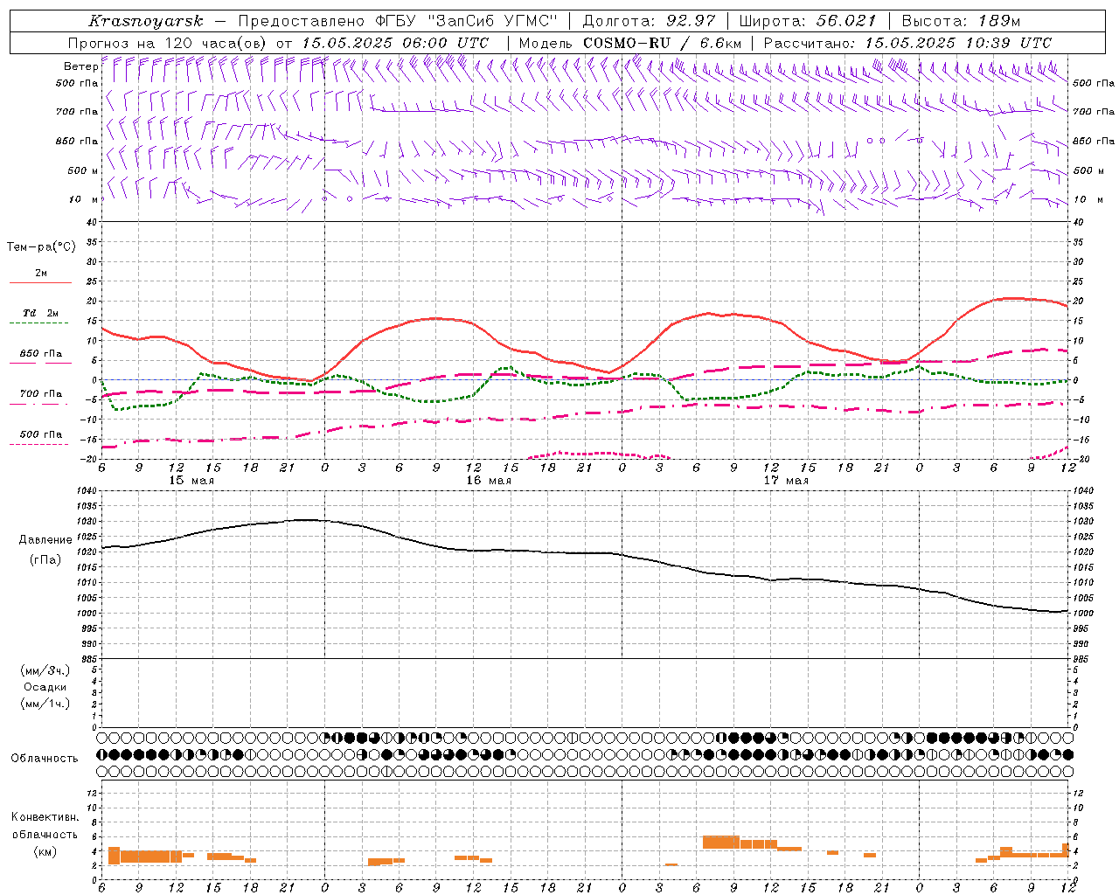Viewport: 1119px width, 895px height.
Task: Click the '1040' value on pressure left axis
Action: click(87, 491)
